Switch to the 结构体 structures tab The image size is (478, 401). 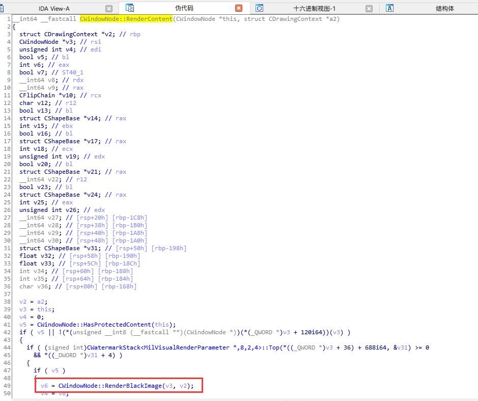[x=445, y=9]
